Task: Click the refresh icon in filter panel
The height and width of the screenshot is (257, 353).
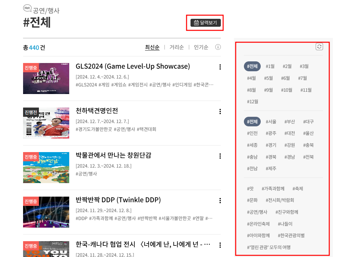Action: [319, 47]
